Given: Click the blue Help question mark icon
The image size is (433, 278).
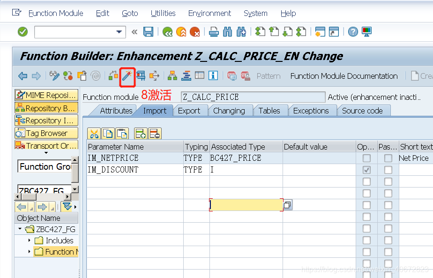Looking at the screenshot, I should (353, 32).
